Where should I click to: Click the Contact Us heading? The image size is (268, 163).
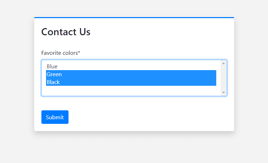[x=66, y=32]
